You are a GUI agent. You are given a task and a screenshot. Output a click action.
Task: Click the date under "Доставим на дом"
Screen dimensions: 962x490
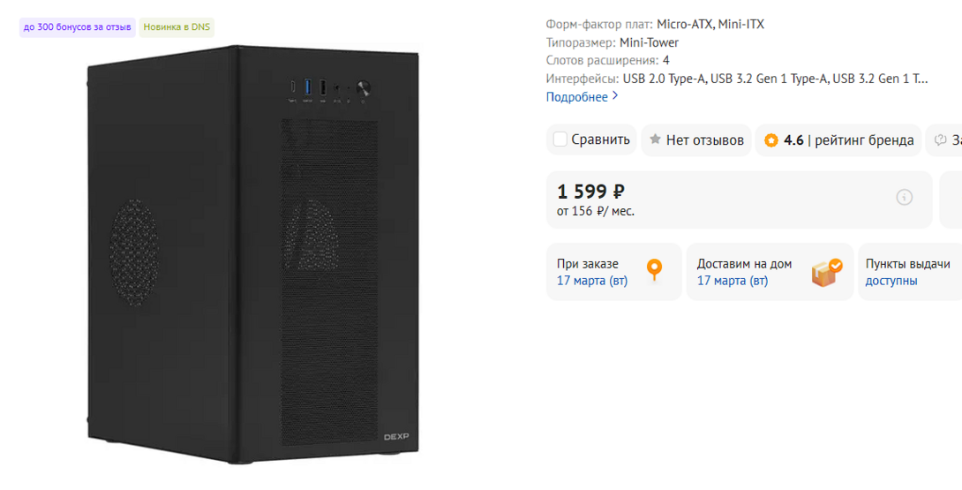pos(733,281)
